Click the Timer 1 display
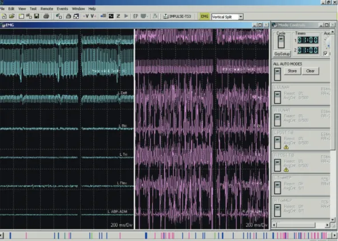338x241 pixels. (x=308, y=40)
